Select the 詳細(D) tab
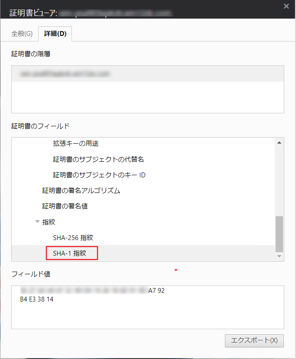The image size is (296, 359). click(55, 34)
